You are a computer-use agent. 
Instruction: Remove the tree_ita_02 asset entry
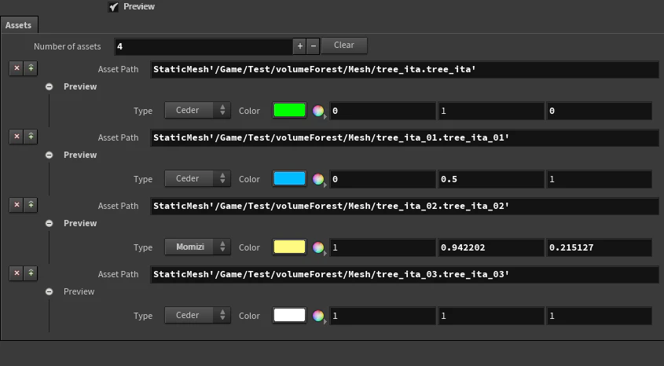[x=17, y=205]
